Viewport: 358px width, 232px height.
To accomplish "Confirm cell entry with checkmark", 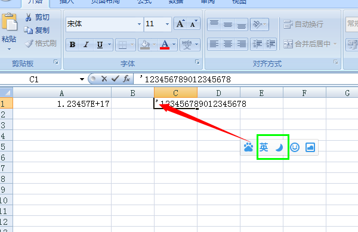I will click(115, 79).
